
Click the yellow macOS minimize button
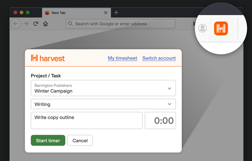(22, 12)
